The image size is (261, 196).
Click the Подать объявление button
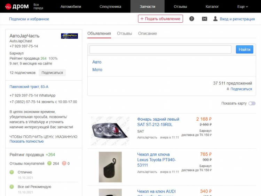pos(160,19)
